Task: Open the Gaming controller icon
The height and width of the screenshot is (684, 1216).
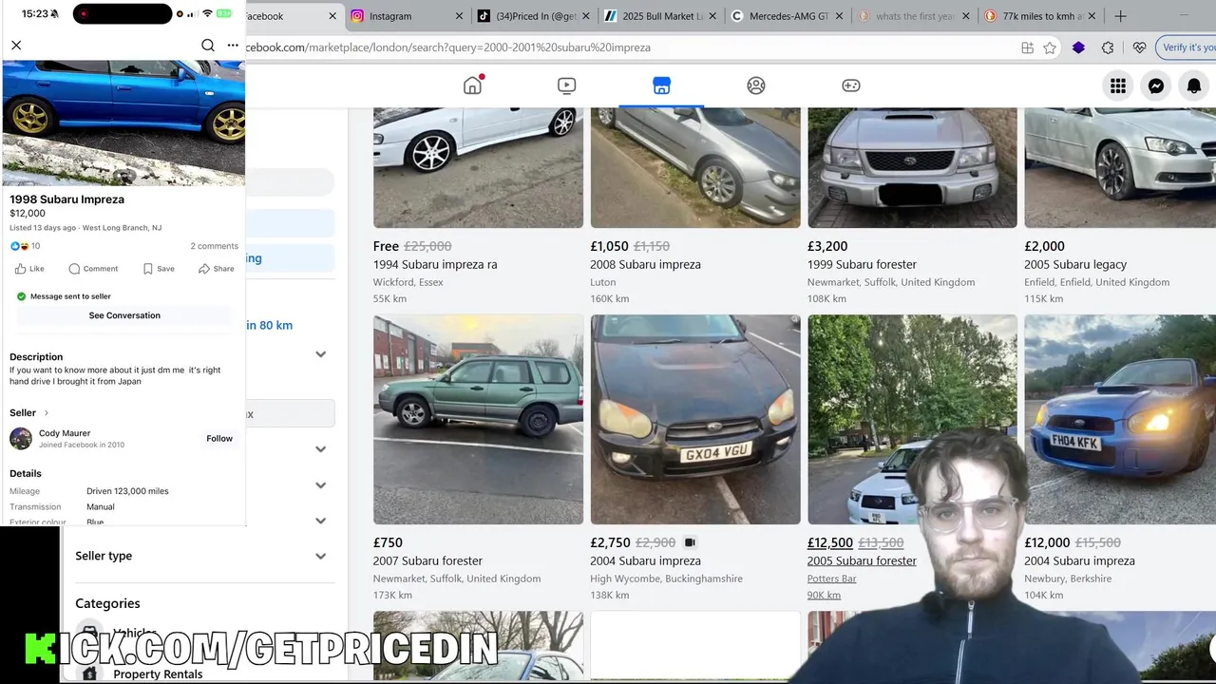Action: click(x=851, y=85)
